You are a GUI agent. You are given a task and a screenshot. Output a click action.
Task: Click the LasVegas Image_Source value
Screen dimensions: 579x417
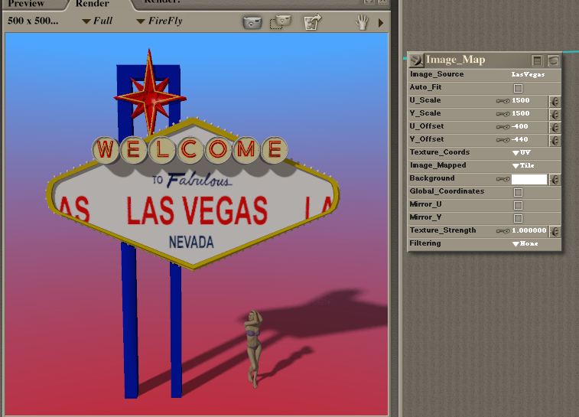click(x=528, y=75)
